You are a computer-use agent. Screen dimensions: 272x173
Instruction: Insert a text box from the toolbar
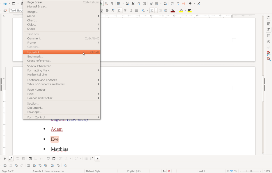144,3
